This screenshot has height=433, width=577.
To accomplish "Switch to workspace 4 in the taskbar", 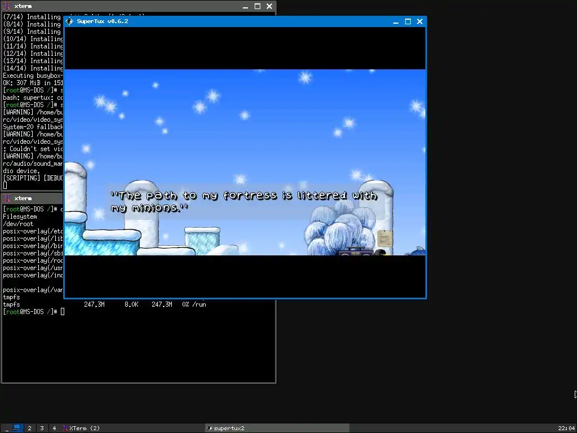I will coord(54,428).
